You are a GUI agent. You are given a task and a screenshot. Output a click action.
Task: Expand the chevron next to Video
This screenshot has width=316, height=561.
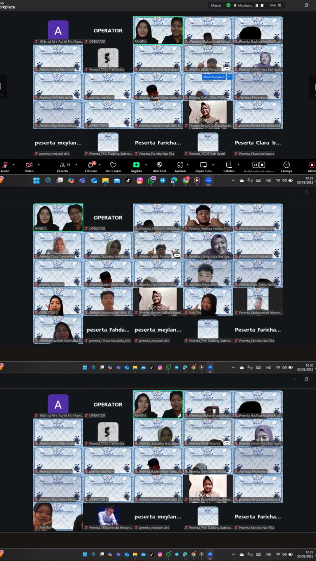(39, 165)
